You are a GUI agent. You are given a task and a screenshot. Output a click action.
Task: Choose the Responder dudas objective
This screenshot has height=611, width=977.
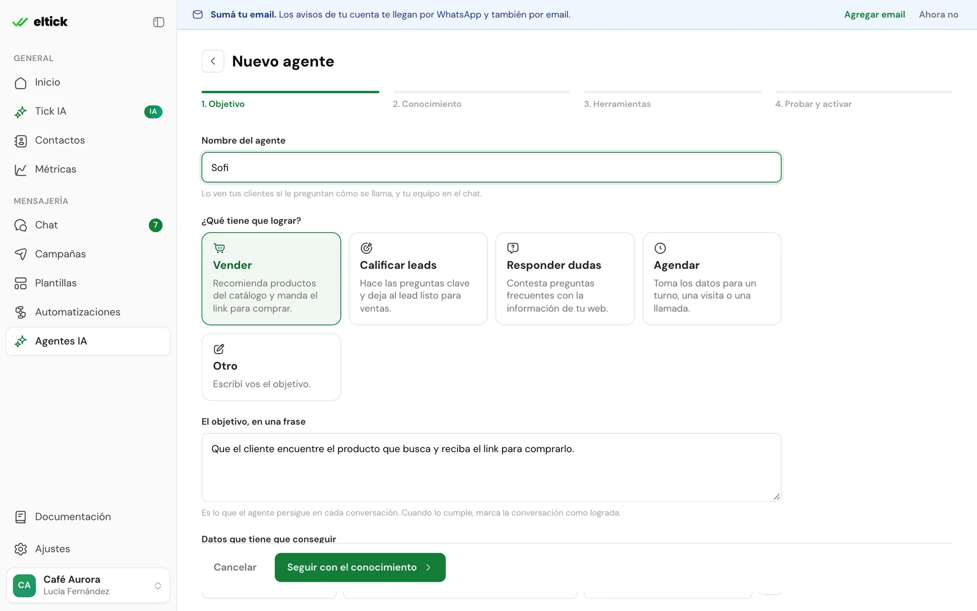pyautogui.click(x=565, y=279)
